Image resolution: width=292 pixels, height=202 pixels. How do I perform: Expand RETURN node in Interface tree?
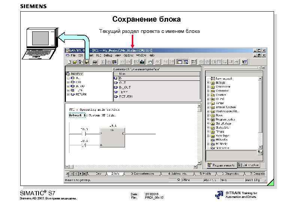pyautogui.click(x=68, y=95)
